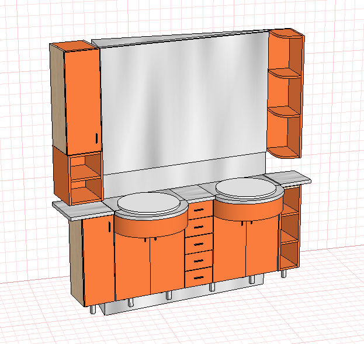Viewport: 364px width, 344px height.
Task: Select the lower-left cabinet door with handle
Action: [x=99, y=260]
